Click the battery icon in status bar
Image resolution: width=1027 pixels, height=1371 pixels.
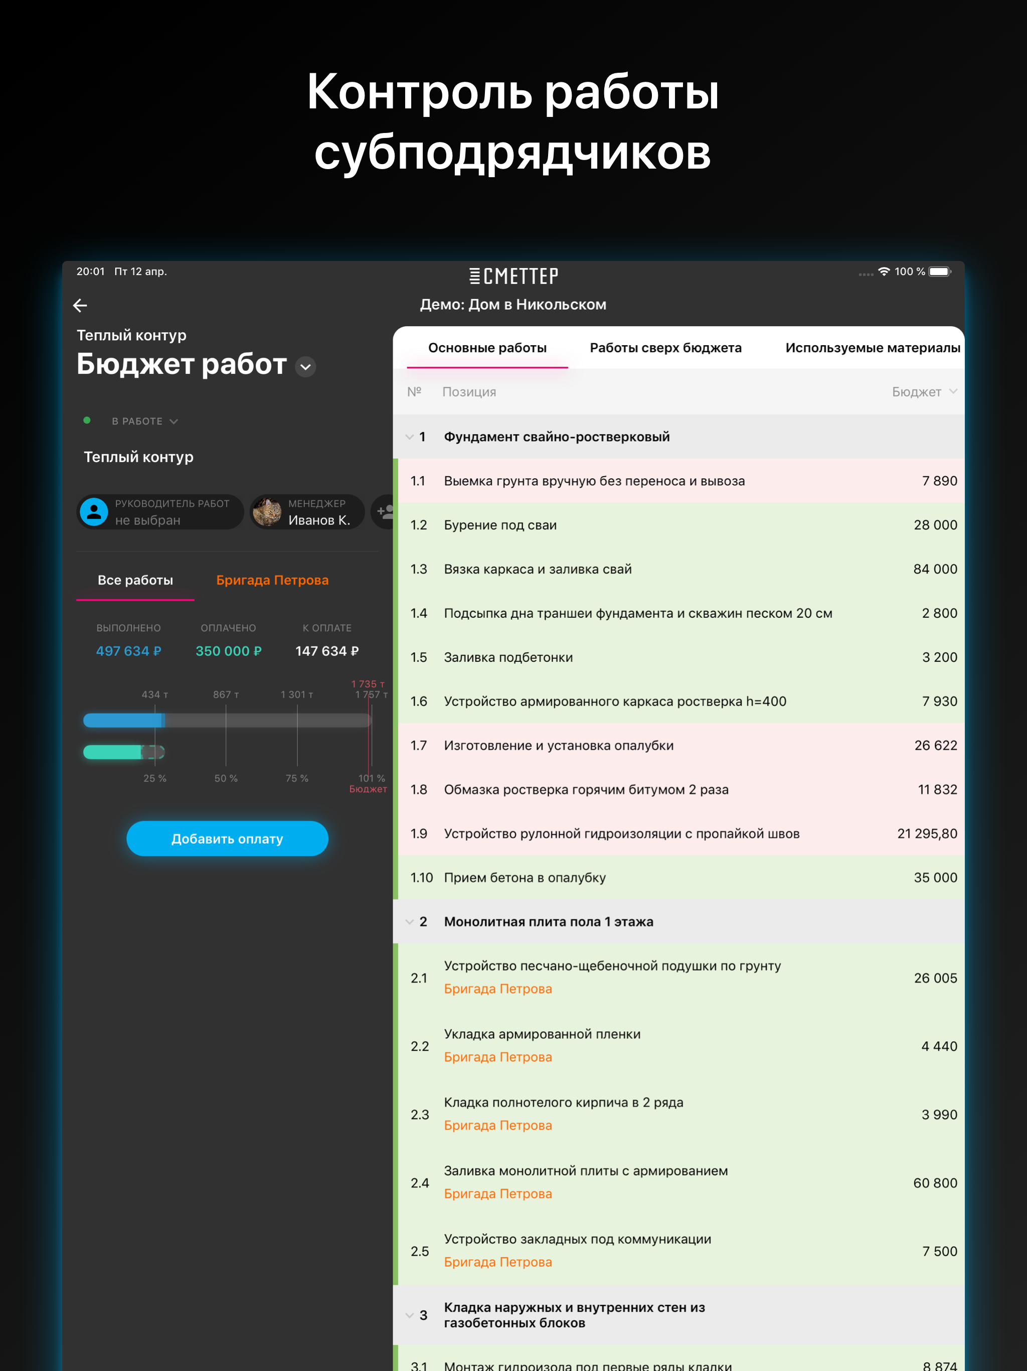(940, 271)
